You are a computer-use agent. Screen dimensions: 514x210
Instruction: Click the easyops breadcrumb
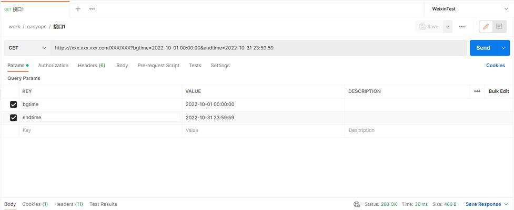point(37,26)
